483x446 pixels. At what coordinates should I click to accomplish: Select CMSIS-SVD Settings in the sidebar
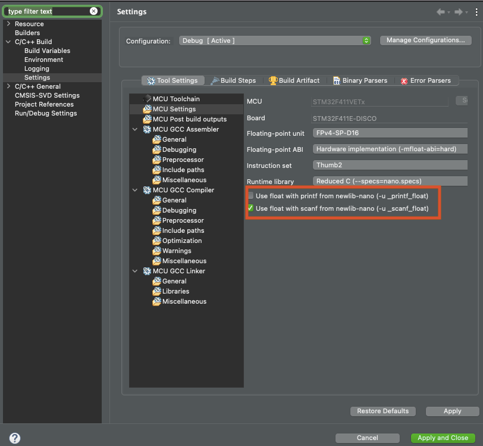coord(47,95)
